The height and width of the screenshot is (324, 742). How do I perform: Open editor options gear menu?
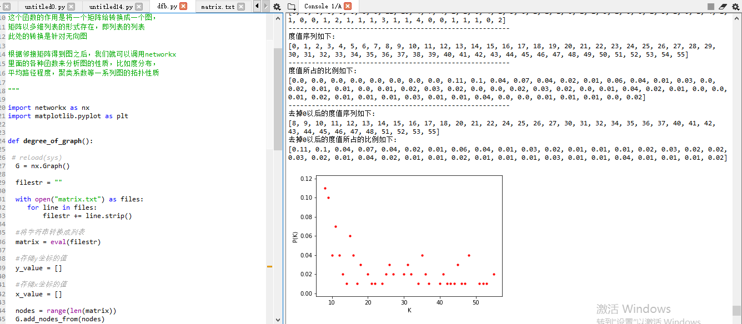tap(277, 7)
